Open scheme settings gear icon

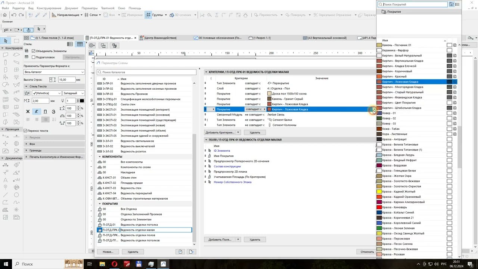pyautogui.click(x=92, y=46)
